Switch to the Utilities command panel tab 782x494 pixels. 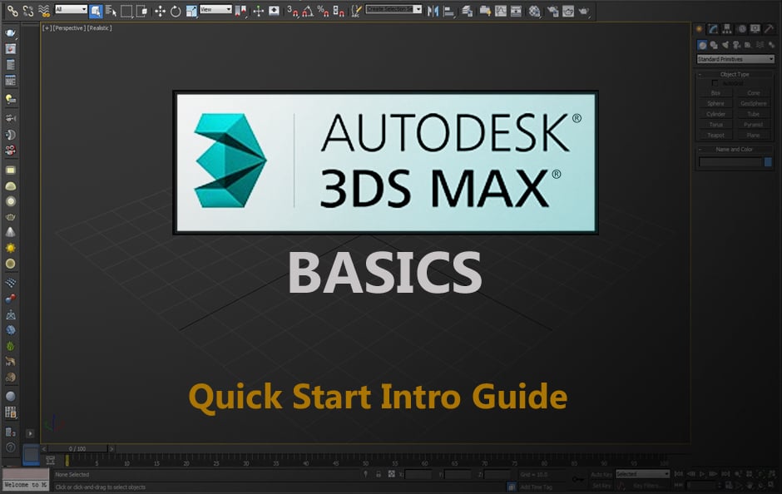pos(769,29)
